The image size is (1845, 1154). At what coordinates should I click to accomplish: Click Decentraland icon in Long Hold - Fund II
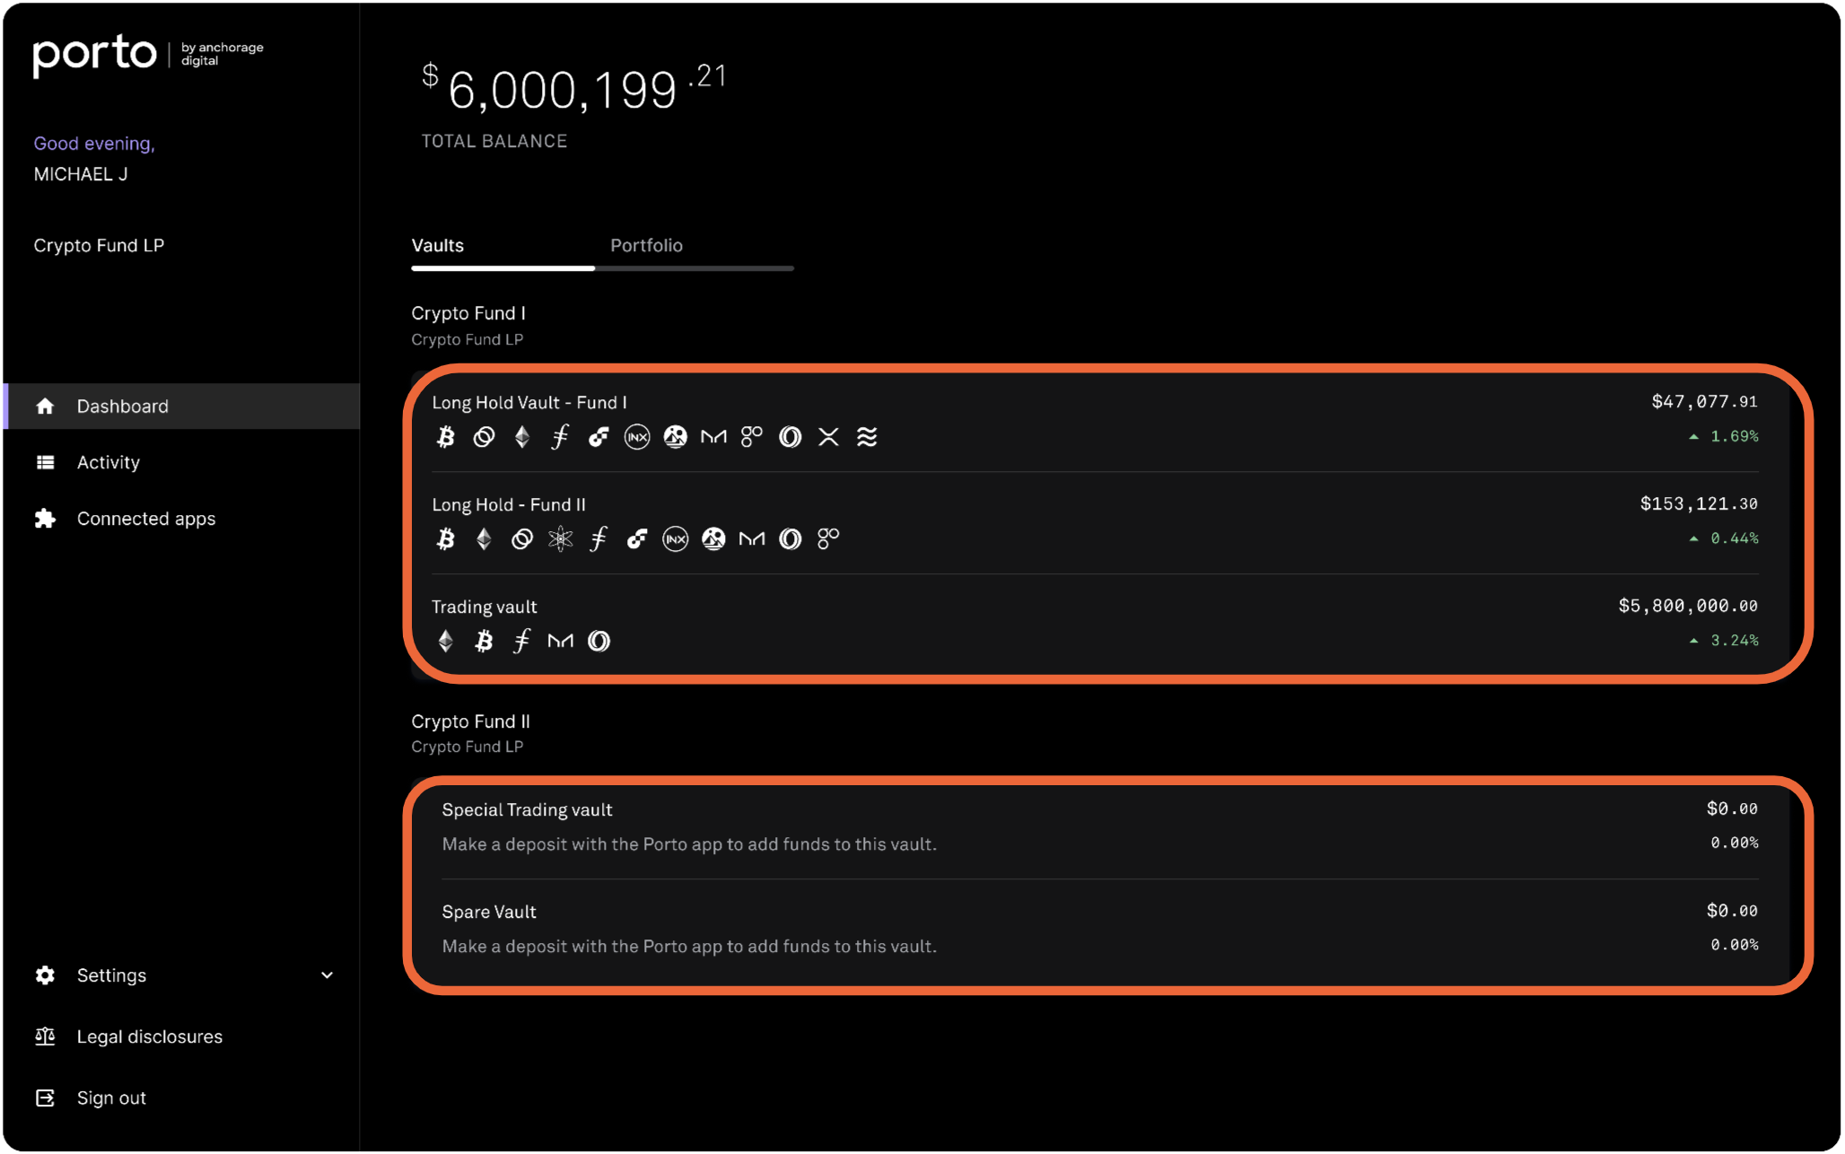pos(714,539)
